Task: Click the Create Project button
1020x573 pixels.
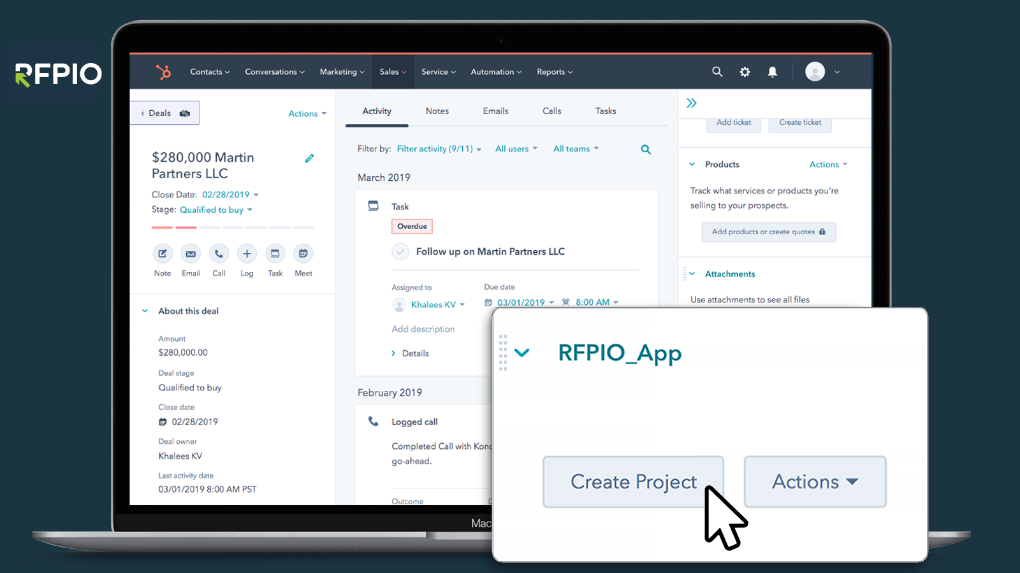Action: [633, 482]
